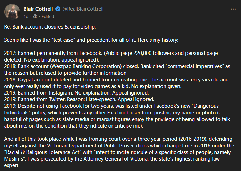
Task: Click the "Re: Bank account closures & censorship" line
Action: 50,27
